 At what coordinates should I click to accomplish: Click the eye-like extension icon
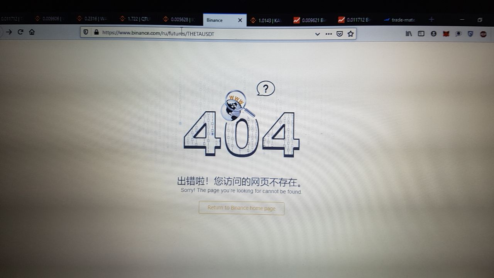click(458, 34)
